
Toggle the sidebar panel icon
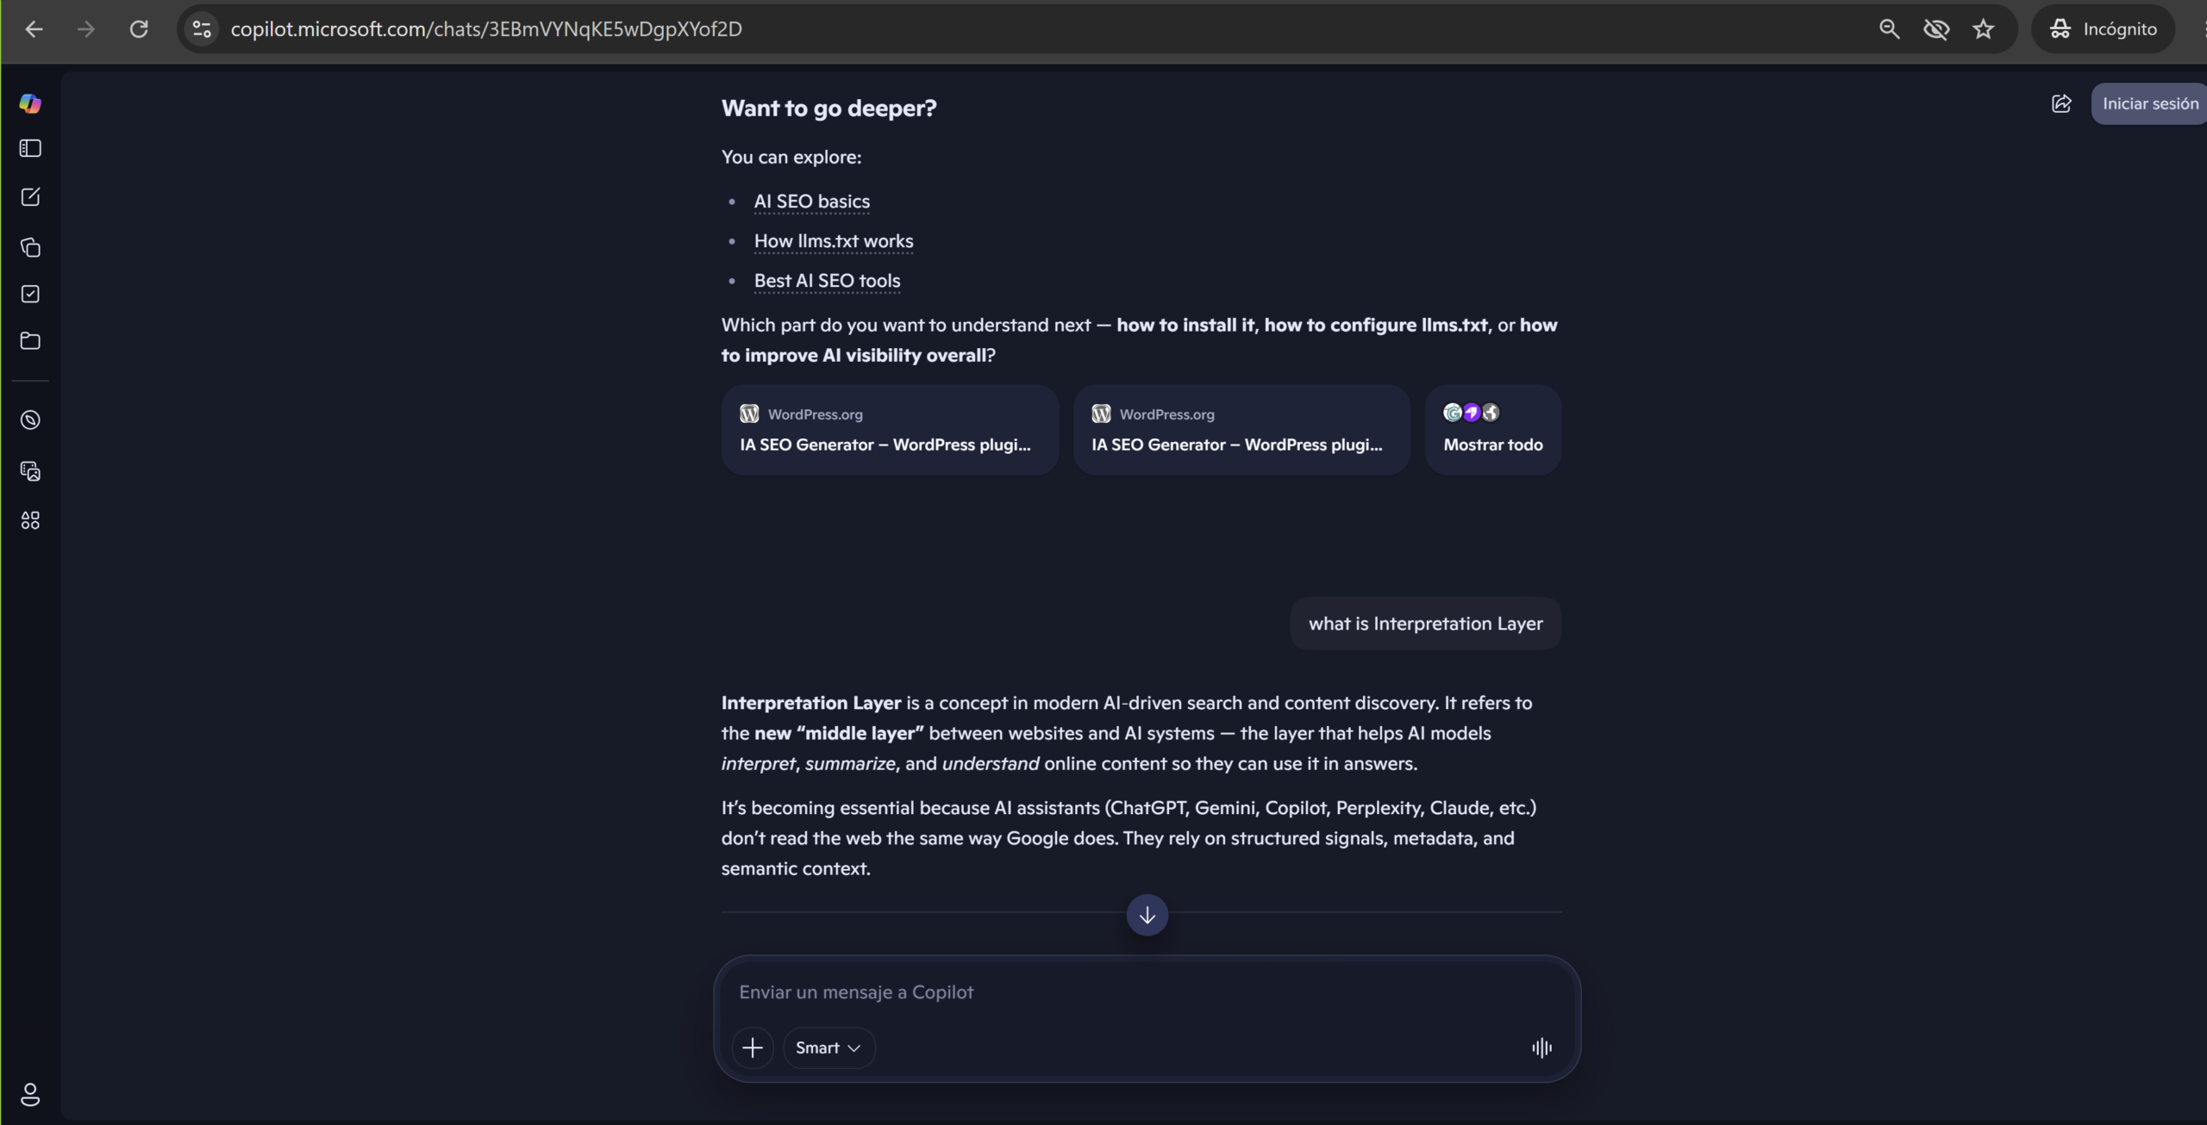tap(30, 149)
